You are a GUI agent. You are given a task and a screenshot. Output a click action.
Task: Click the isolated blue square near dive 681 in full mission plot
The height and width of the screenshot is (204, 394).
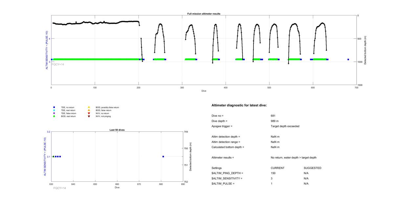point(348,59)
